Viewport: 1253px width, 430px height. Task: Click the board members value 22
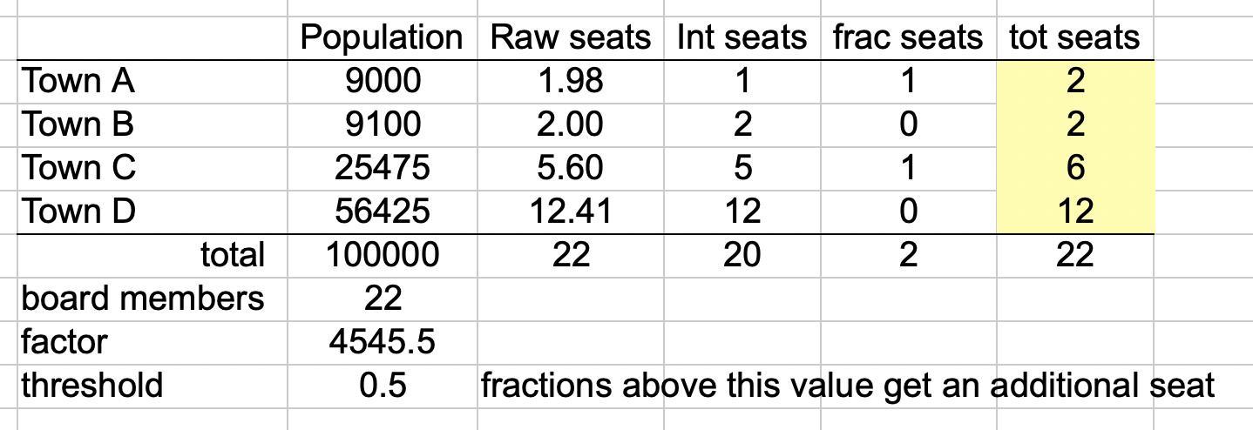[x=383, y=299]
